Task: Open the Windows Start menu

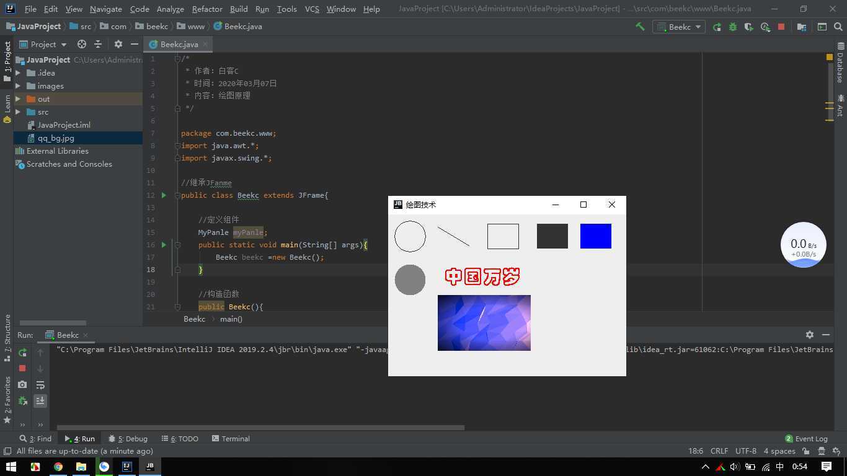Action: click(x=11, y=467)
